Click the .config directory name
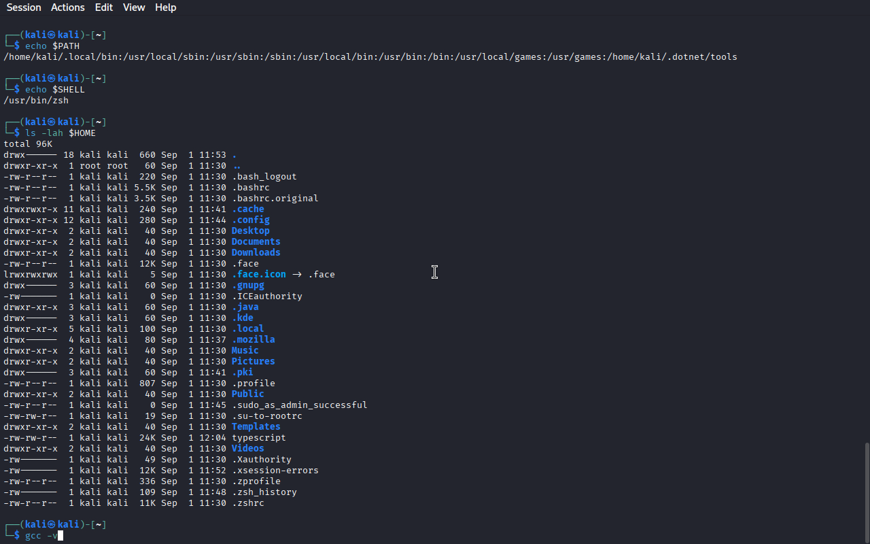 pos(251,220)
